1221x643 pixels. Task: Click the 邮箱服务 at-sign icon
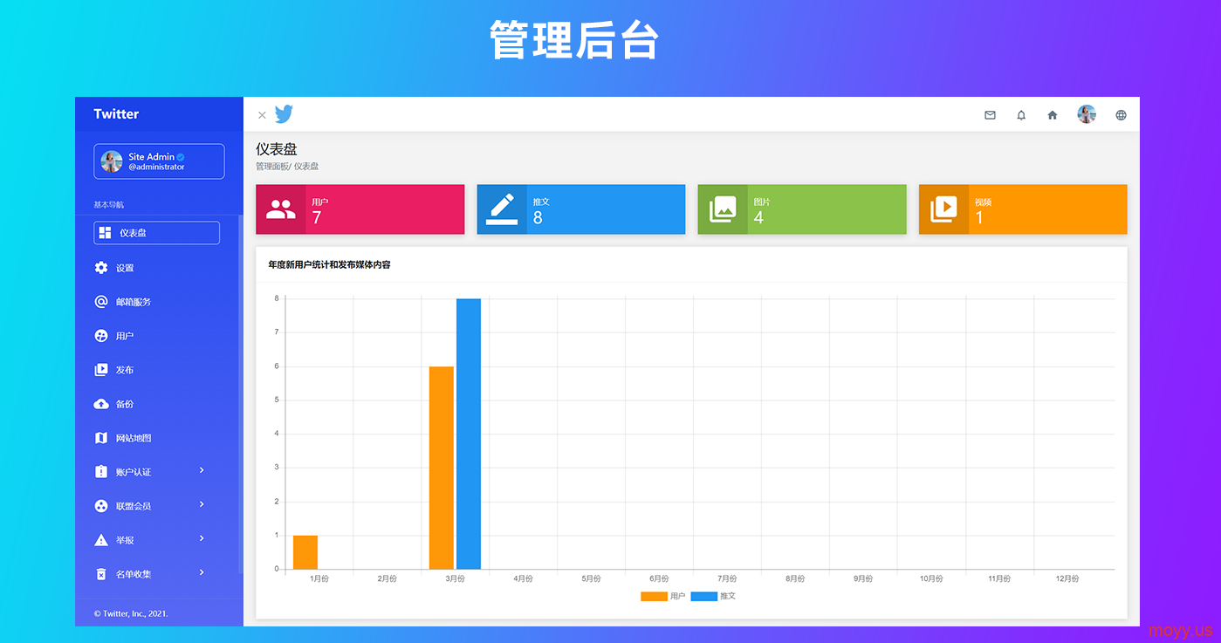(101, 302)
